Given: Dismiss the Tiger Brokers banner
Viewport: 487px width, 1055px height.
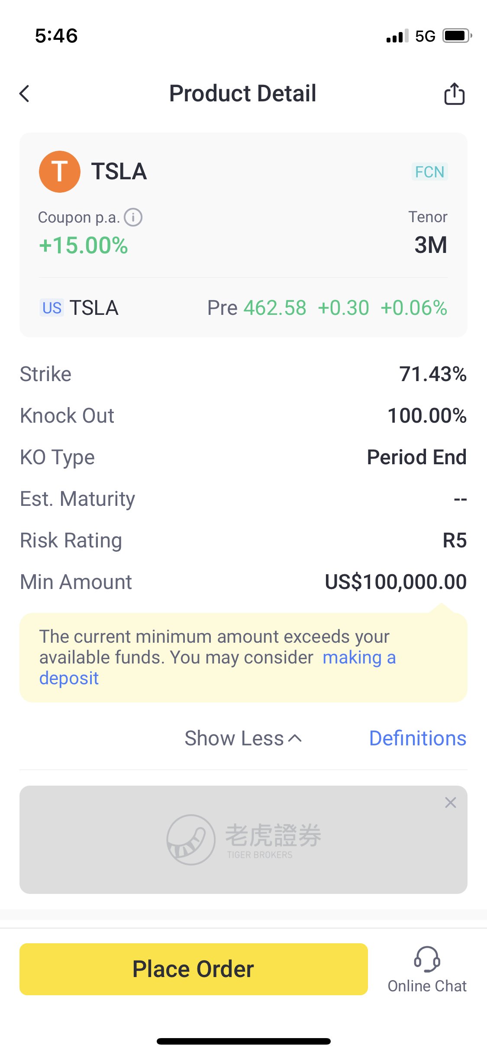Looking at the screenshot, I should (451, 803).
